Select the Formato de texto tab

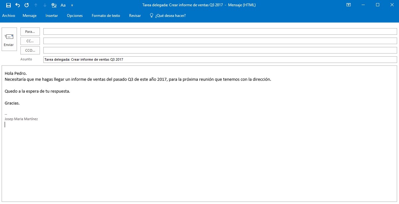pos(106,16)
